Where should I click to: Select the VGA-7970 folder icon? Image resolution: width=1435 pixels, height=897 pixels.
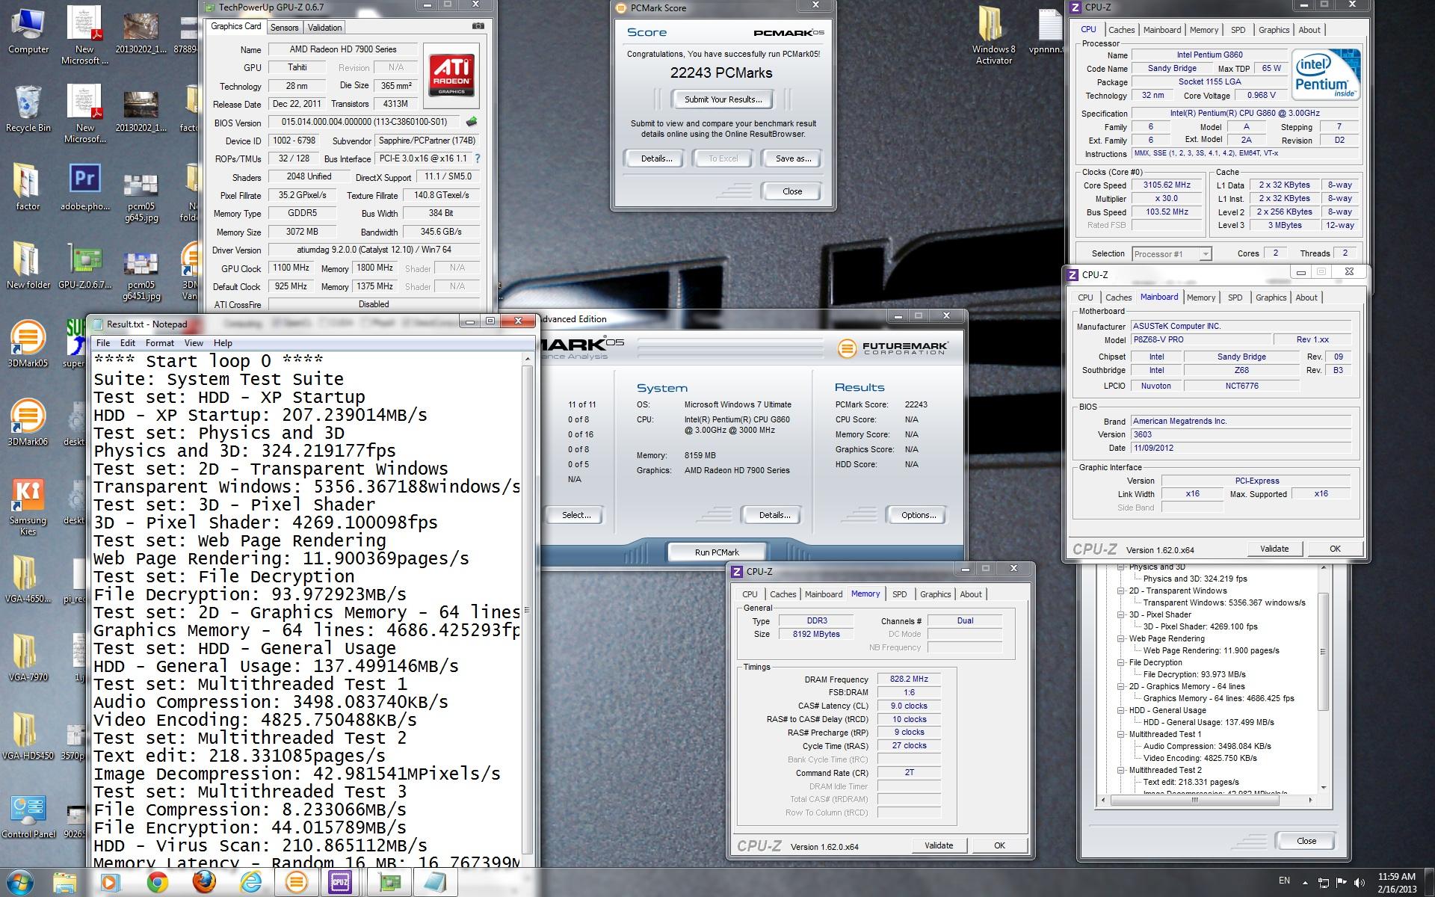[x=28, y=658]
